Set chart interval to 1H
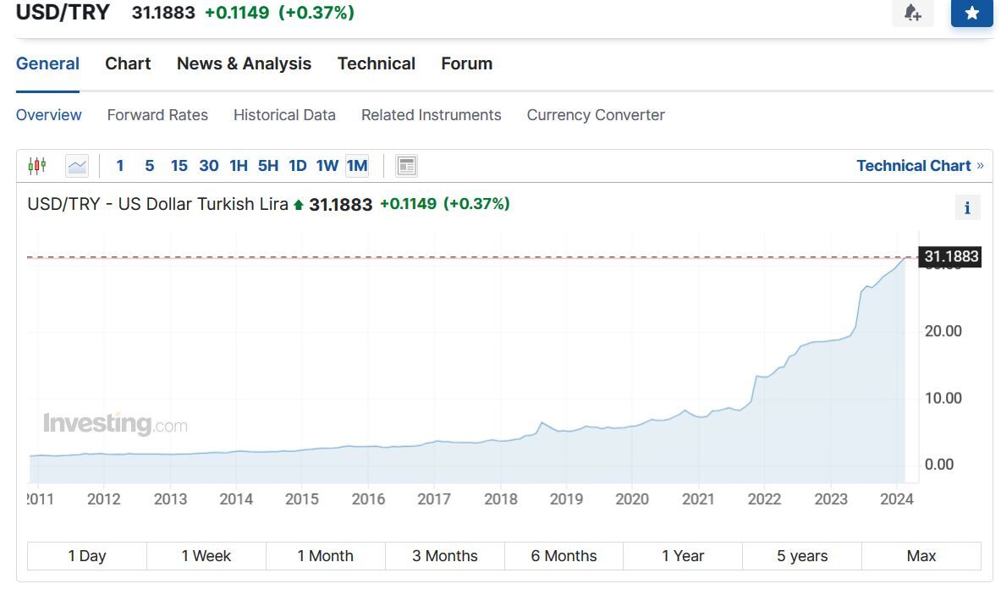 coord(238,166)
